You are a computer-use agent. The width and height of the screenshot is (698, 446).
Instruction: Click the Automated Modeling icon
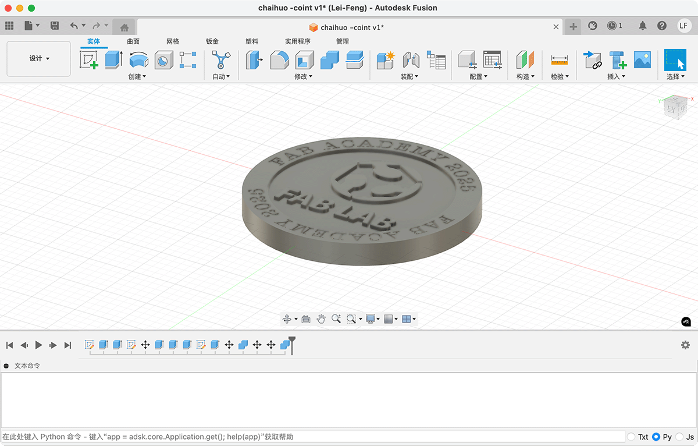point(221,60)
